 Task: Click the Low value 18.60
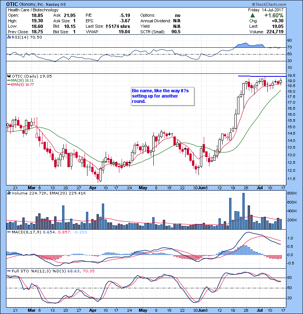[x=37, y=26]
